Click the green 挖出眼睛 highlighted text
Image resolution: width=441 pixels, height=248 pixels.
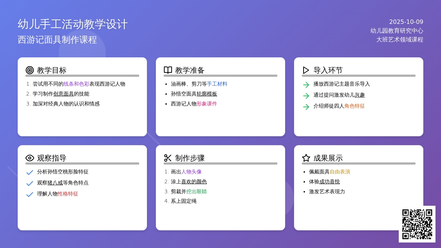click(x=197, y=191)
